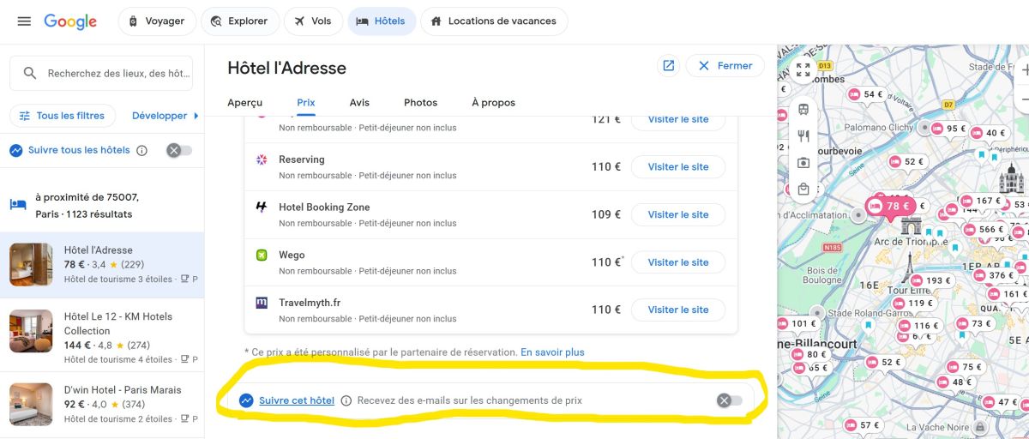The height and width of the screenshot is (439, 1029).
Task: Click the Eiffel Tower landmark icon
Action: (911, 266)
